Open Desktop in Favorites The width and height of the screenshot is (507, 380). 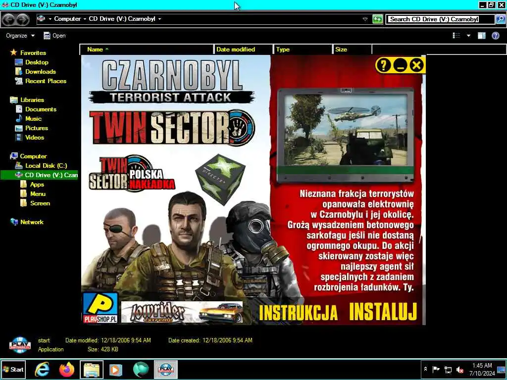pos(37,62)
